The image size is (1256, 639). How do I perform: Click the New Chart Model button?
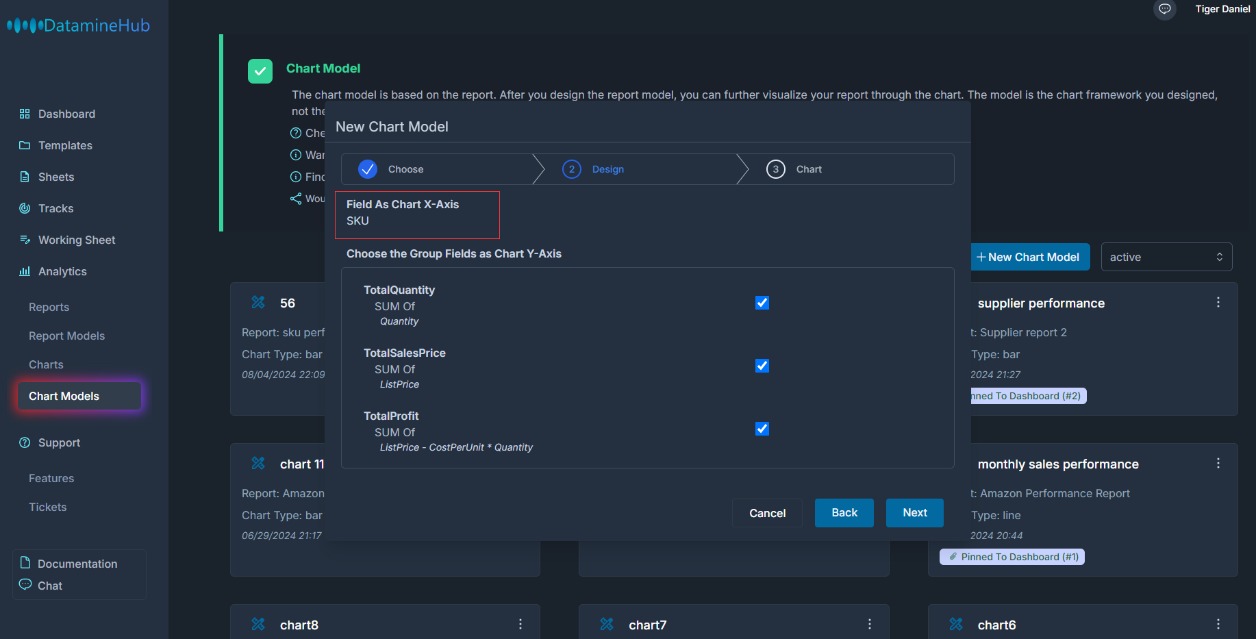click(1030, 257)
